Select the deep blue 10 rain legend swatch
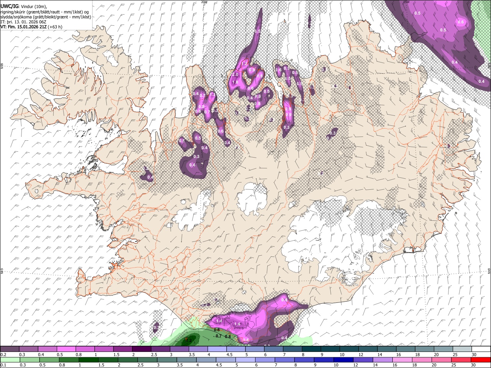Image resolution: width=491 pixels, height=368 pixels. point(344,360)
